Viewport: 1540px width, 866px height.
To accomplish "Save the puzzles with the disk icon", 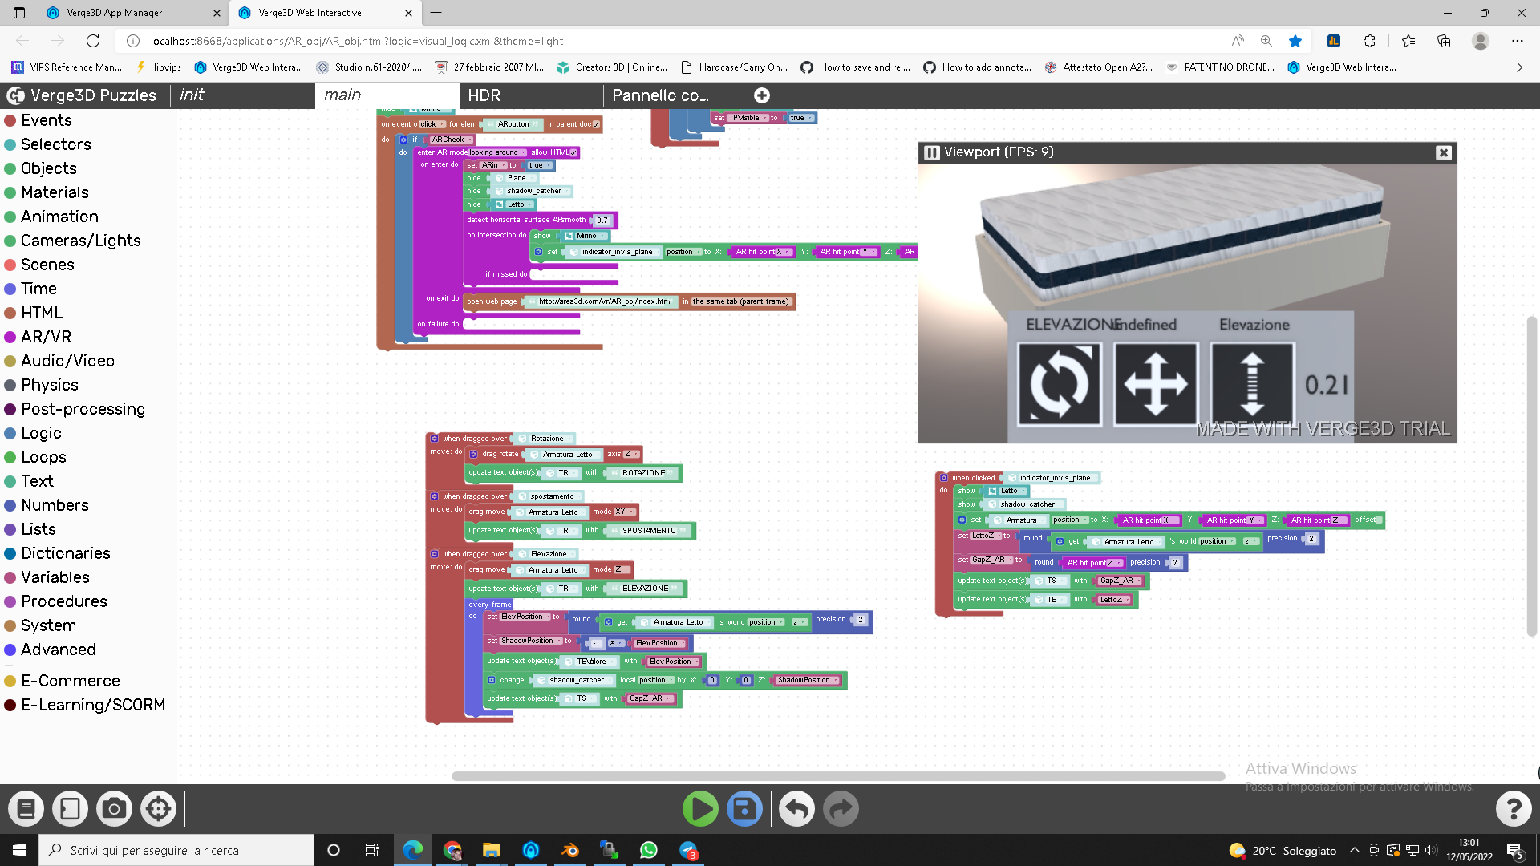I will (x=744, y=809).
